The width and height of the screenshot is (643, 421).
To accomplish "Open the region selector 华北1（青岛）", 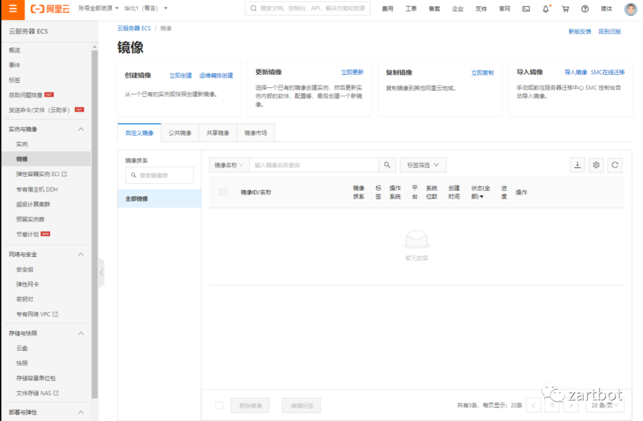I will pyautogui.click(x=146, y=8).
